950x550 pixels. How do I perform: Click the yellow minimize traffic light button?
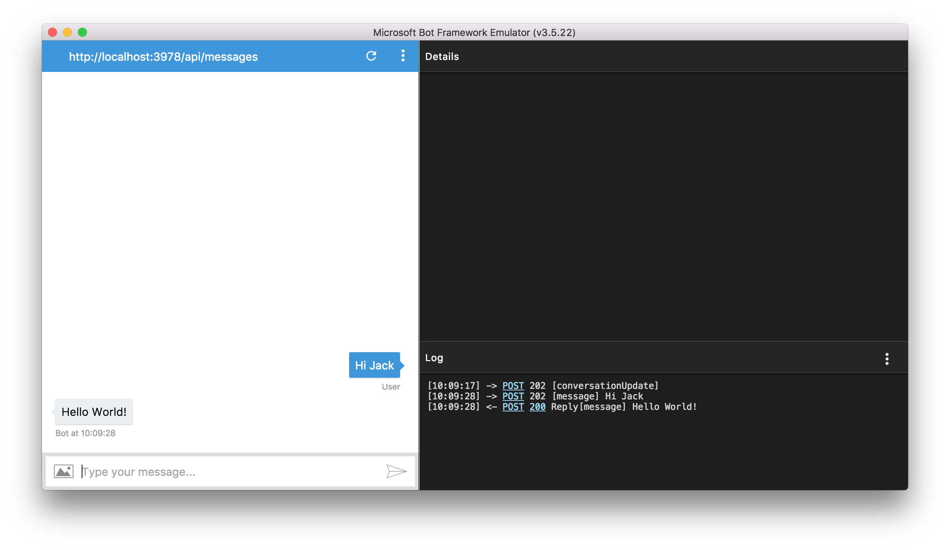click(67, 33)
